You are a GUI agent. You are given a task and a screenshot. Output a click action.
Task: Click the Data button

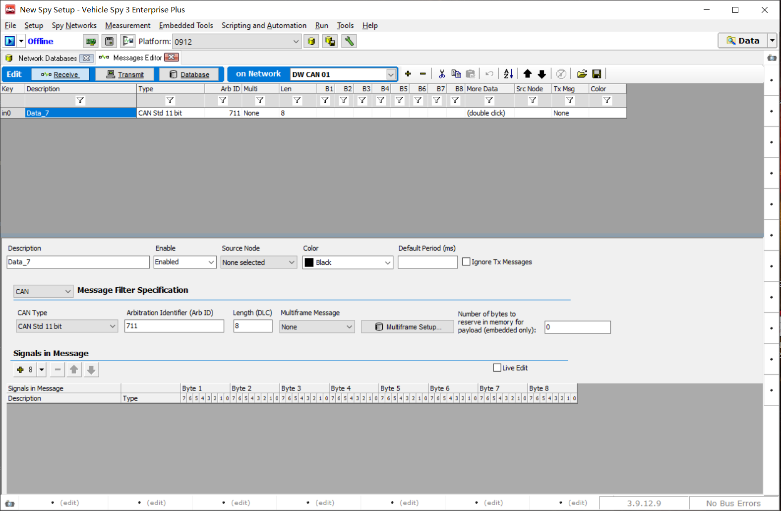tap(743, 41)
